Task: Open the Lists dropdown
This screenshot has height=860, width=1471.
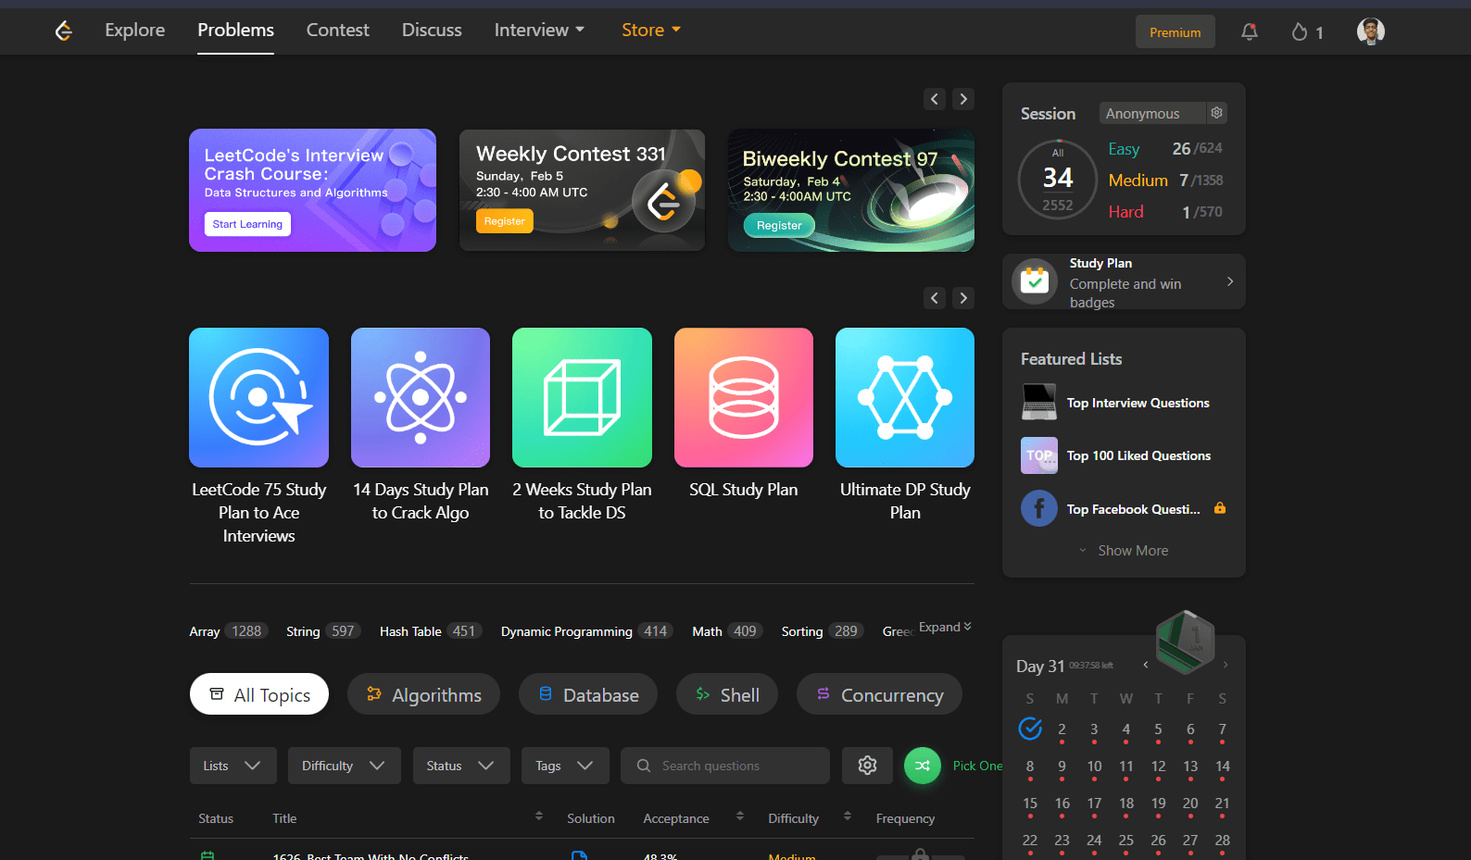Action: click(233, 766)
